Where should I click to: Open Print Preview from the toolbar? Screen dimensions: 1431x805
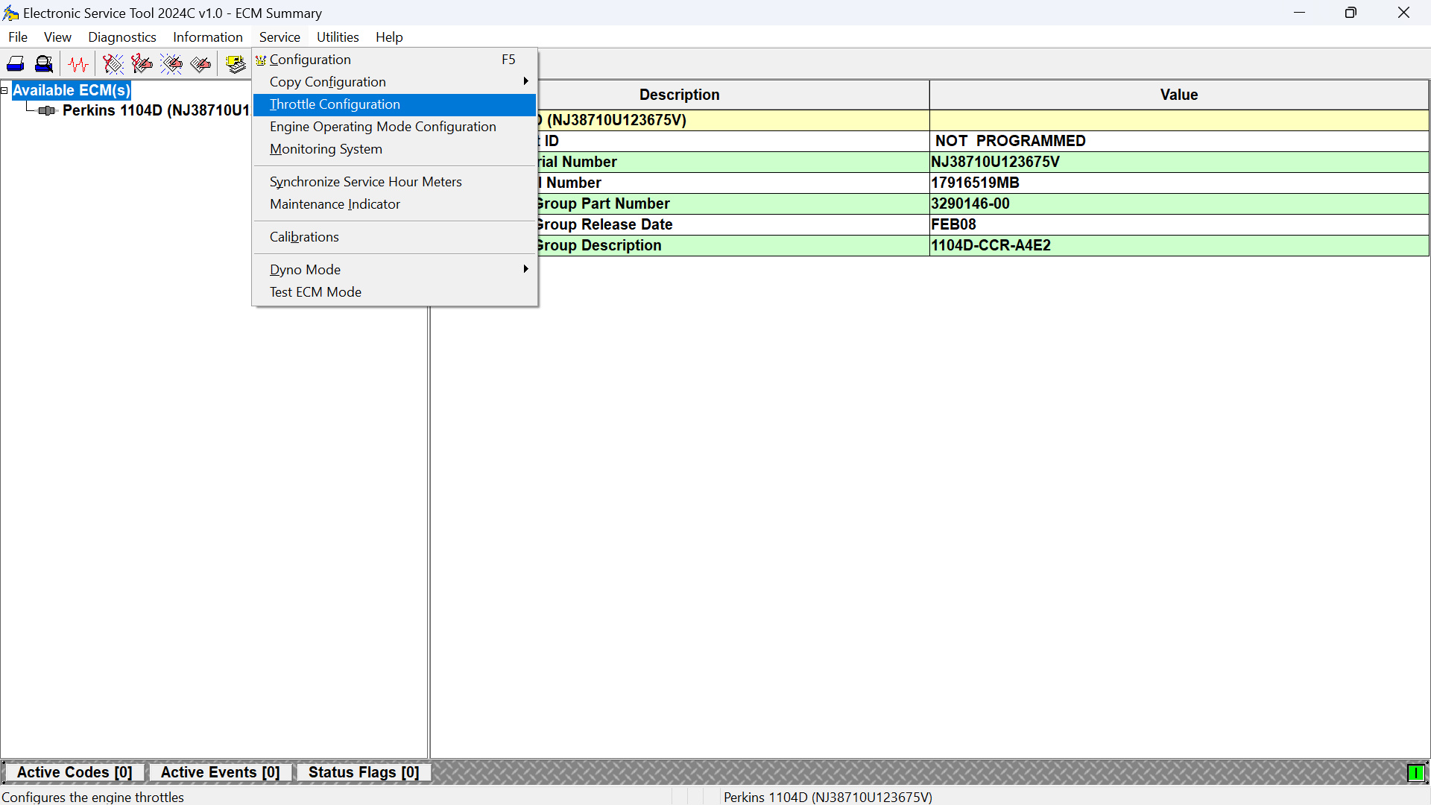(x=44, y=64)
